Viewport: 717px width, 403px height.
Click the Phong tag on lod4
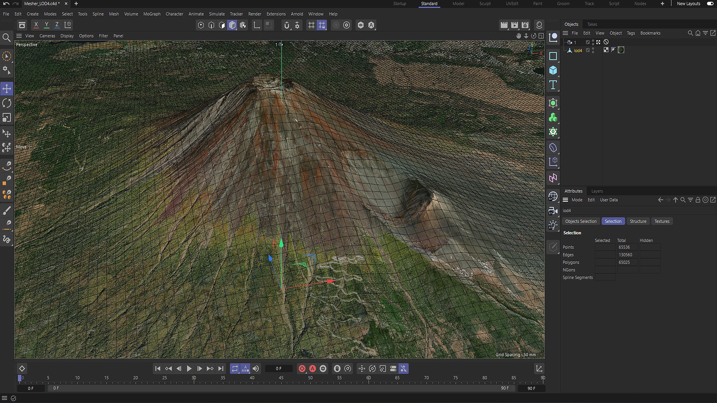click(613, 50)
